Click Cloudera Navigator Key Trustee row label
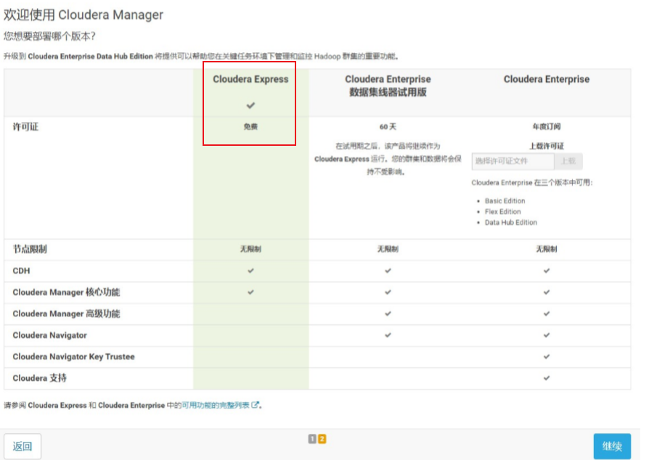The height and width of the screenshot is (460, 665). tap(74, 356)
